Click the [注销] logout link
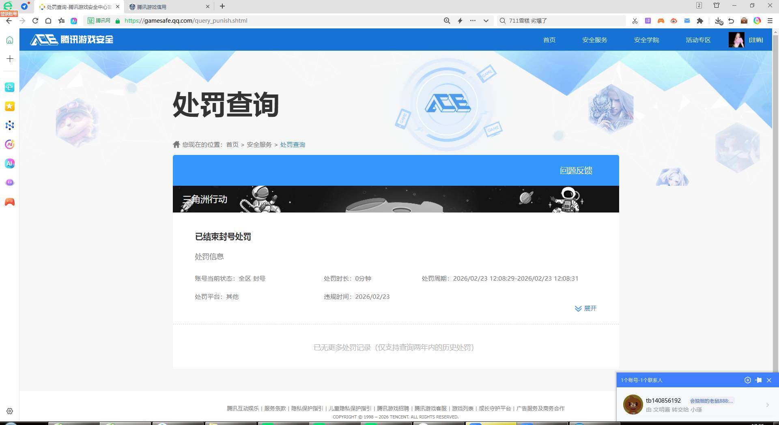This screenshot has height=425, width=779. coord(756,40)
